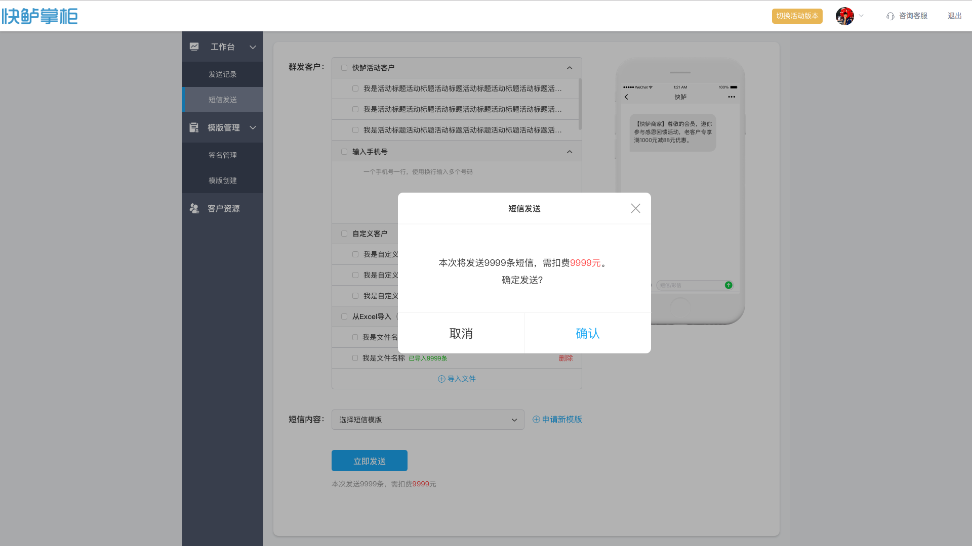
Task: Close the 短信发送 dialog with X
Action: click(x=635, y=208)
